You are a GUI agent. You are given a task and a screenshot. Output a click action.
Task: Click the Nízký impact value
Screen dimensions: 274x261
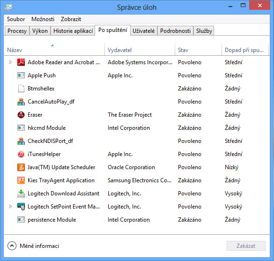[231, 167]
